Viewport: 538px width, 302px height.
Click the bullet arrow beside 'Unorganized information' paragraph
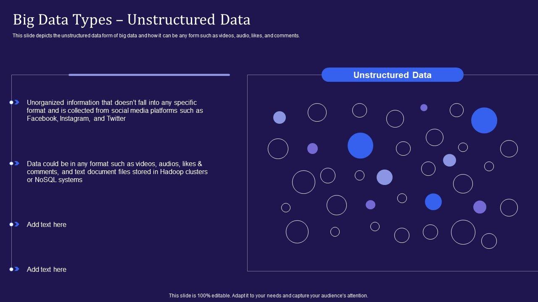(16, 102)
